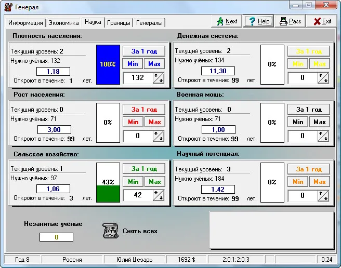Click orange Max for scientific potential
The width and height of the screenshot is (341, 268).
(319, 181)
